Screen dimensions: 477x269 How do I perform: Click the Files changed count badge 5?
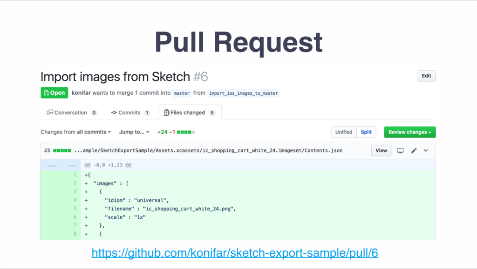(x=212, y=113)
